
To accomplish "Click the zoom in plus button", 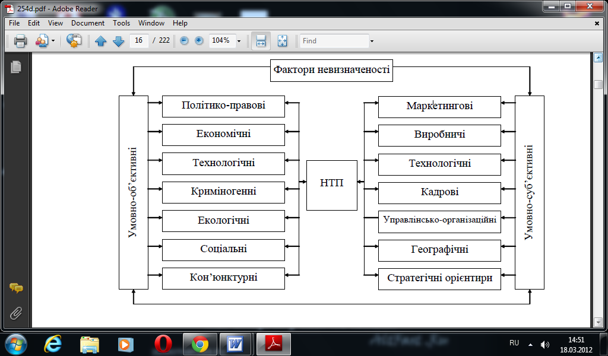I will point(199,41).
